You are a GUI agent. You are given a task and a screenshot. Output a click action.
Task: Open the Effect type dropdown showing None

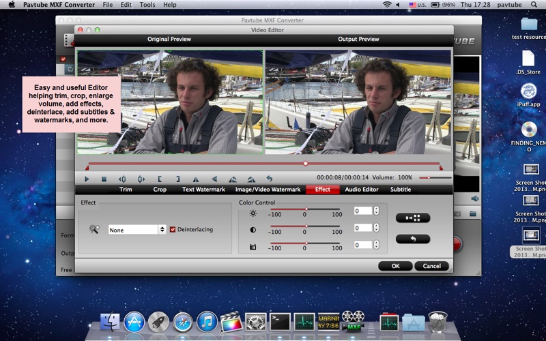137,230
